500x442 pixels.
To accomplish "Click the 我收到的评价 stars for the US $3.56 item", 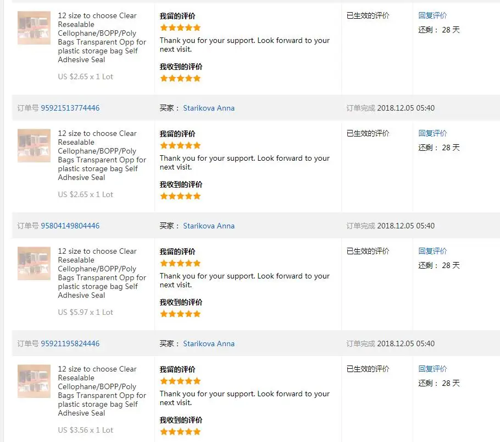I will pos(180,432).
